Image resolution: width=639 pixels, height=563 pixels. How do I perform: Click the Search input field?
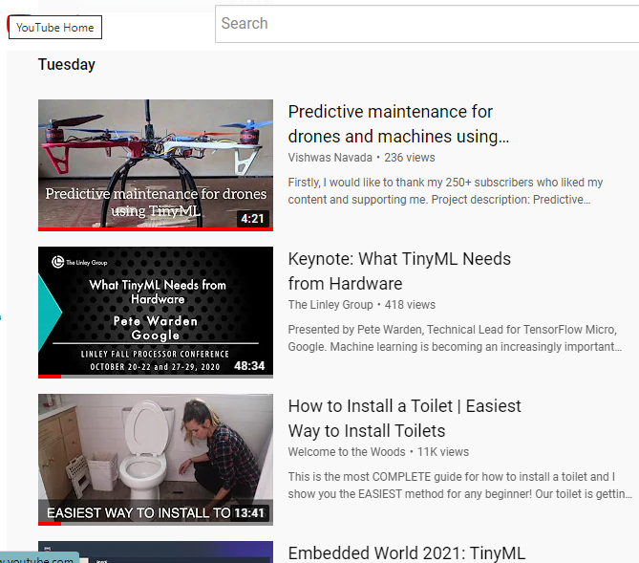point(427,24)
